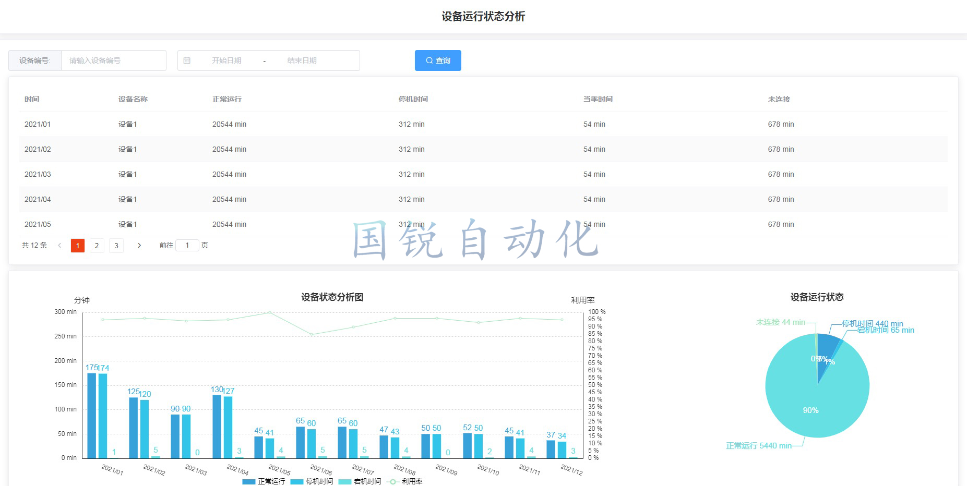Focus the 设备编号 input field
This screenshot has height=486, width=967.
tap(113, 60)
